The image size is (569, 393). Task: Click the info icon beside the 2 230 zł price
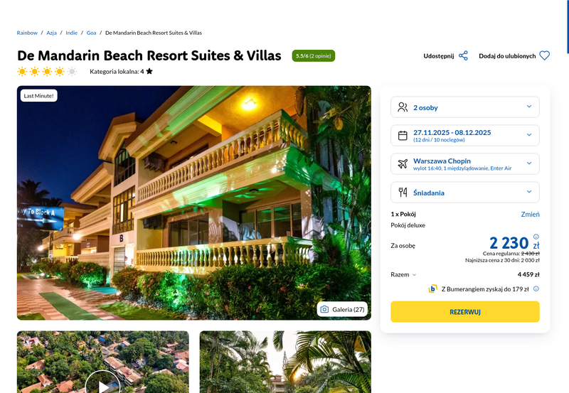(x=536, y=237)
